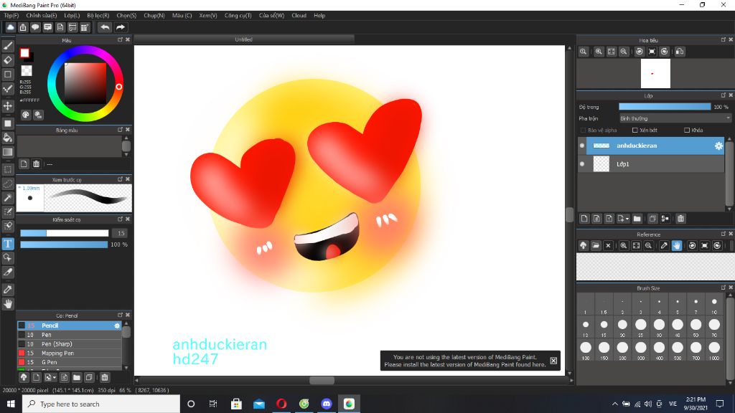Screen dimensions: 735x413
Task: Choose the G Pen brush
Action: [x=70, y=362]
